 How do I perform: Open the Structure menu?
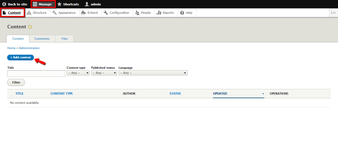click(x=37, y=13)
